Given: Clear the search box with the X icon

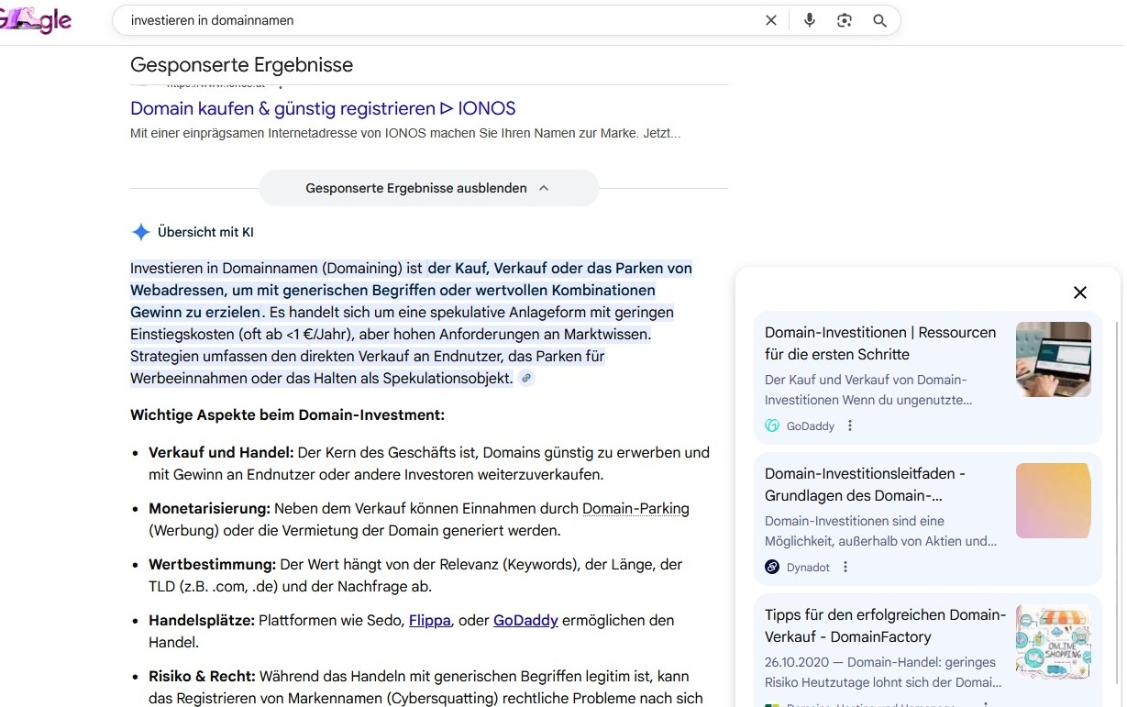Looking at the screenshot, I should tap(771, 19).
